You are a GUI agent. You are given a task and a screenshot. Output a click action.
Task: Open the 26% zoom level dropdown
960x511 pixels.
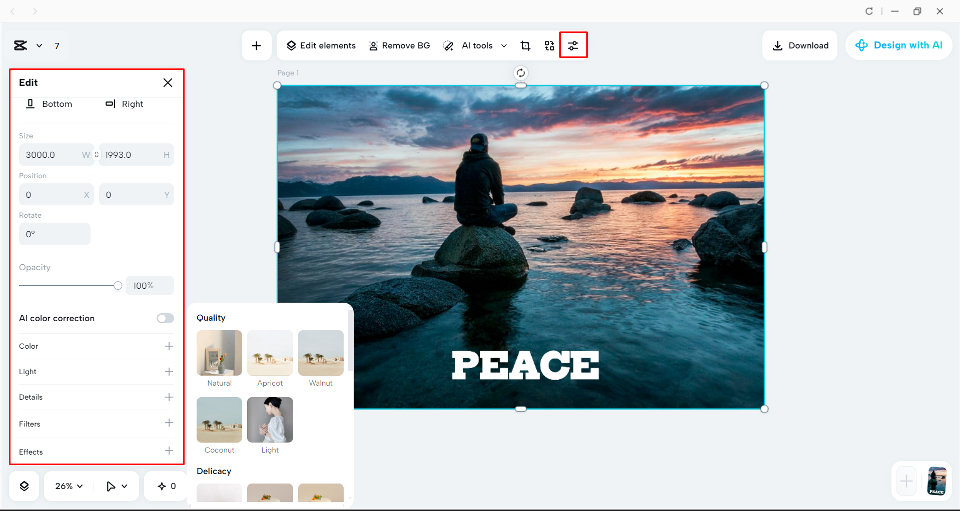point(68,485)
